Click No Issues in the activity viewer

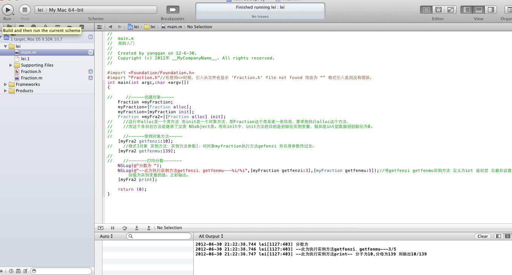coord(260,17)
